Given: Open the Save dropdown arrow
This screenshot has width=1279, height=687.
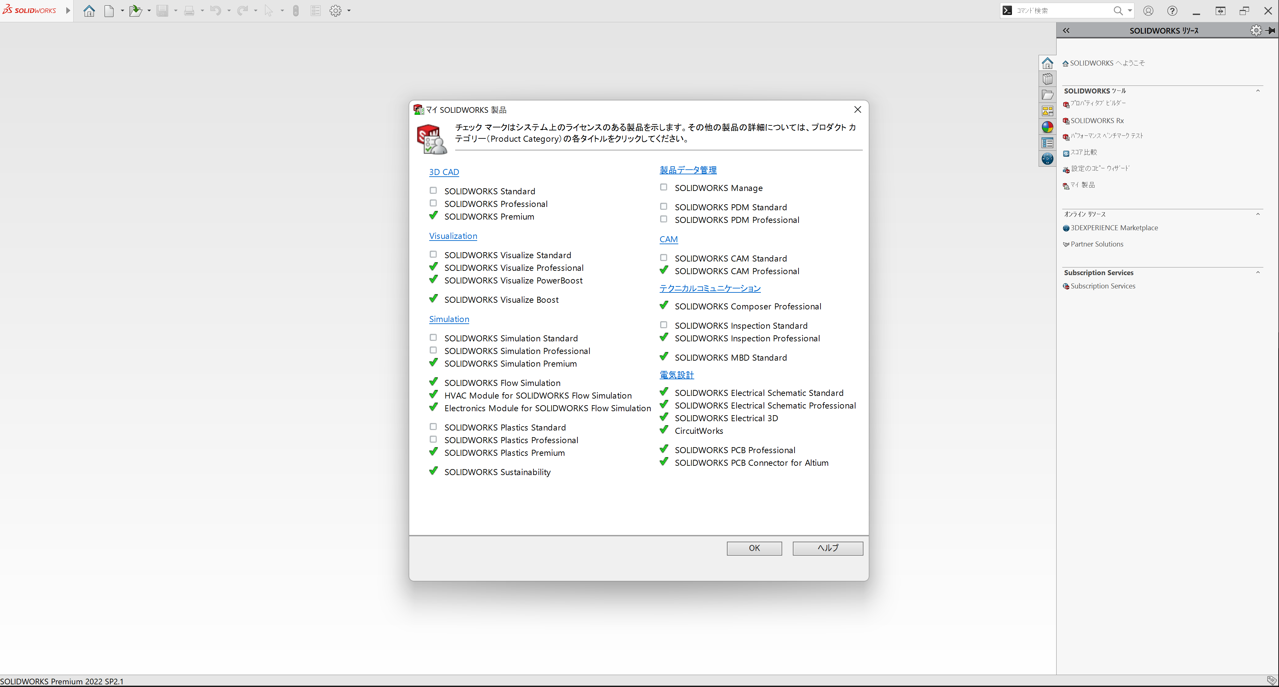Looking at the screenshot, I should (176, 10).
